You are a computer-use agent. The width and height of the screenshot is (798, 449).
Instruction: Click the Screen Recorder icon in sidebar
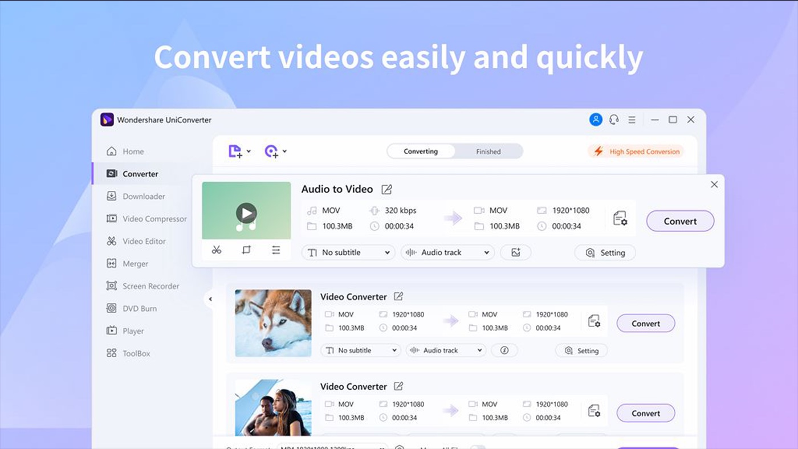(x=112, y=286)
